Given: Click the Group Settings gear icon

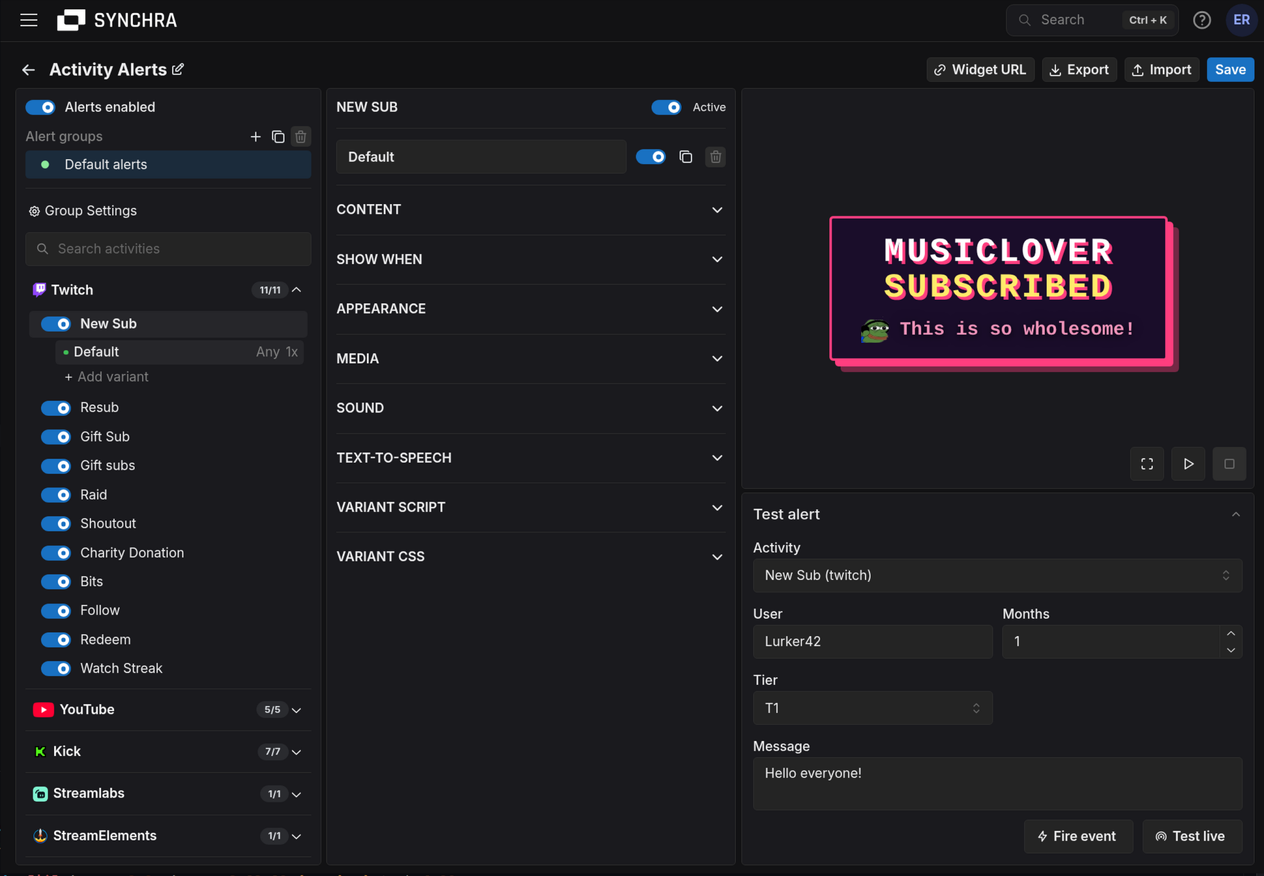Looking at the screenshot, I should [x=34, y=211].
